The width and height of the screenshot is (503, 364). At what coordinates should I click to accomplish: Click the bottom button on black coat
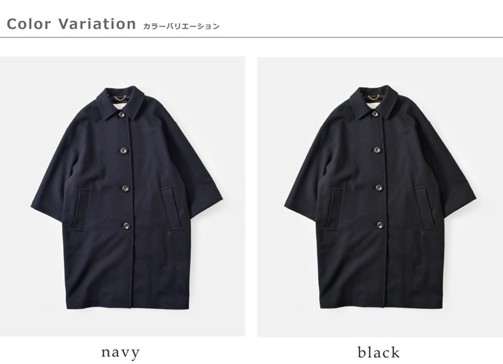(380, 225)
